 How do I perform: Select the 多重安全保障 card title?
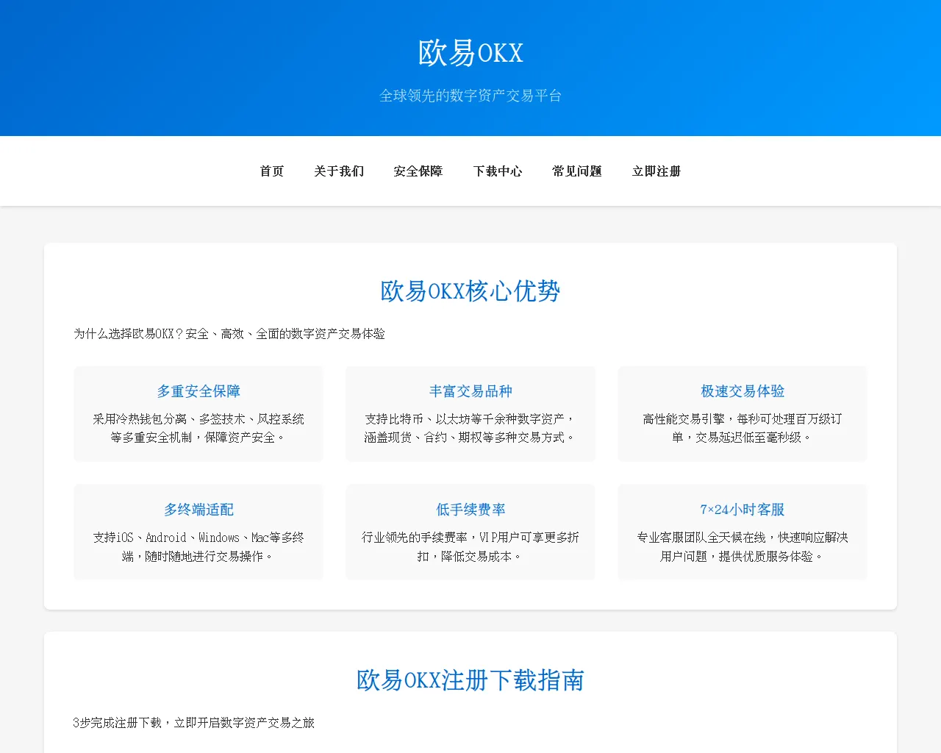[x=198, y=391]
